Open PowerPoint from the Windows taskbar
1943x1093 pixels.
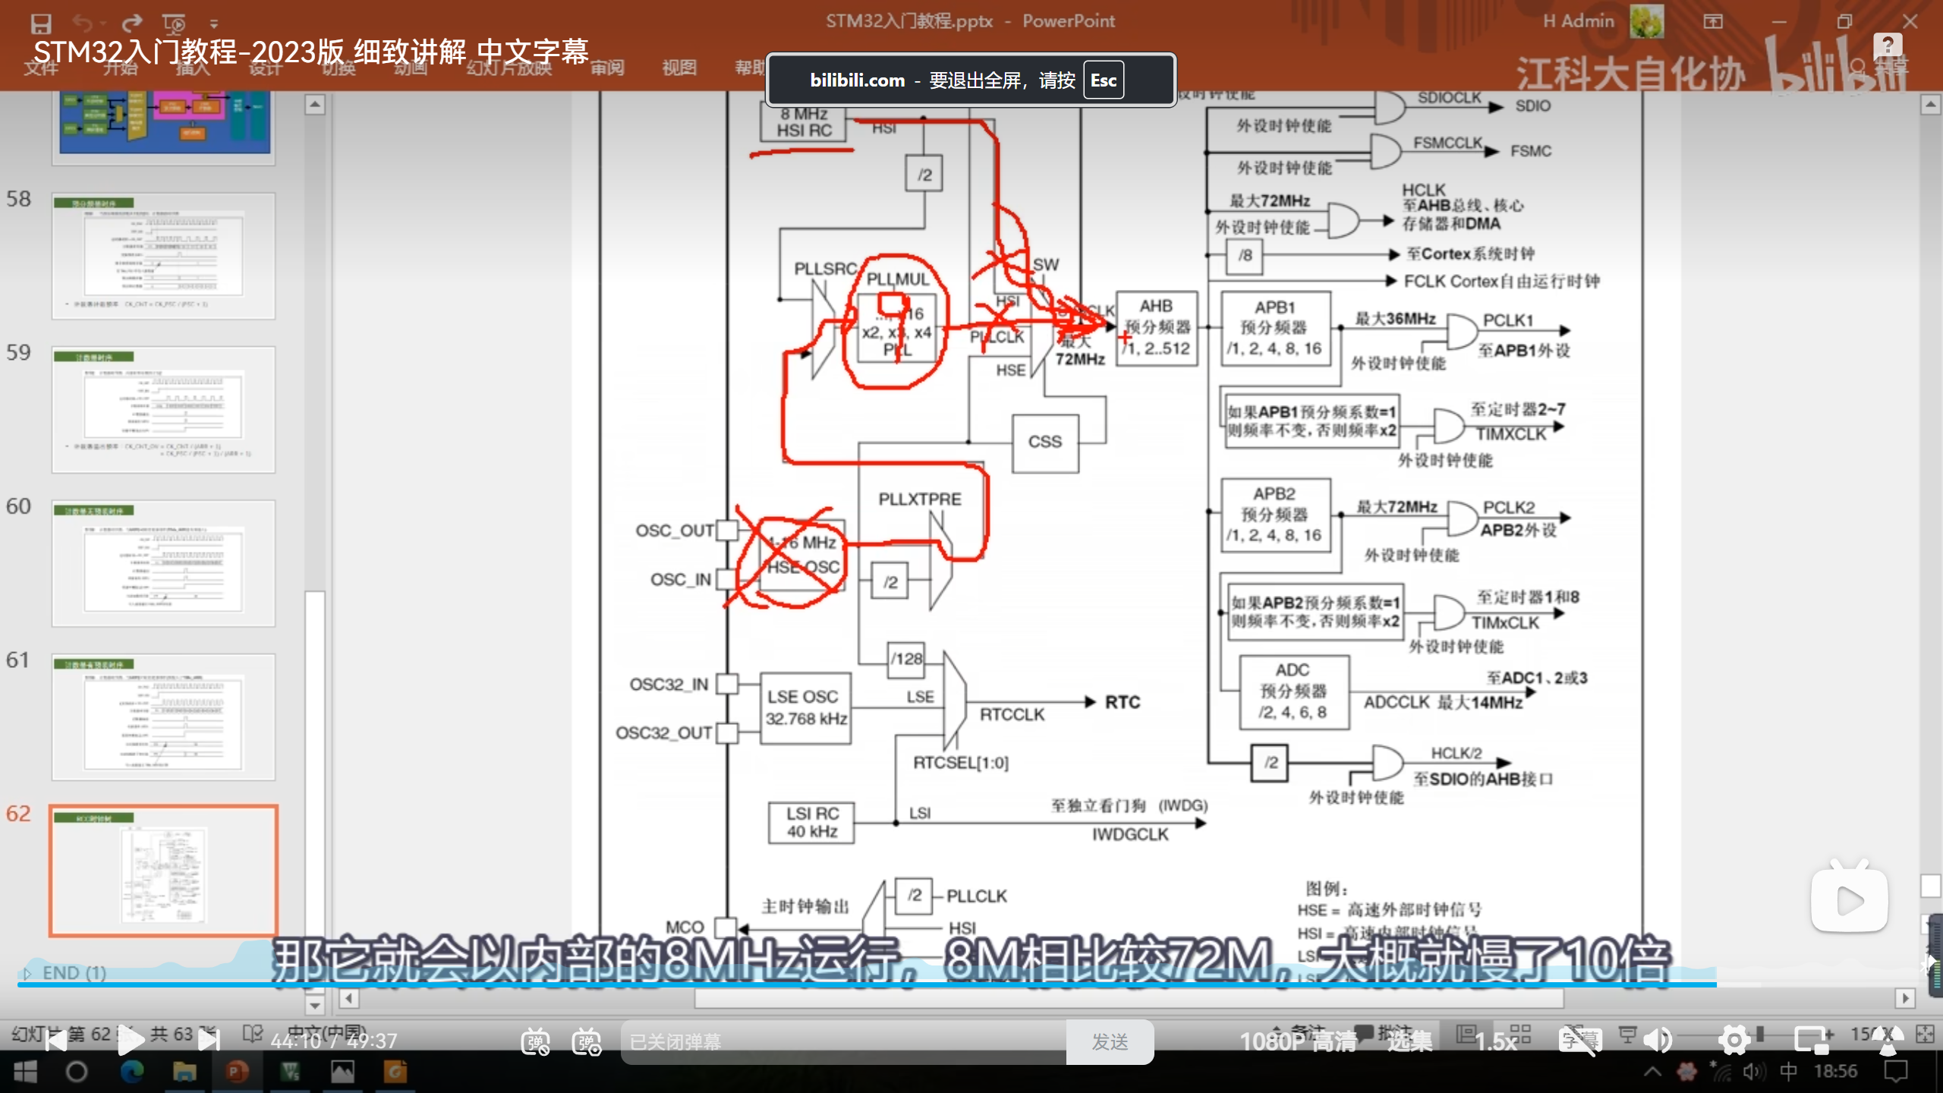tap(237, 1072)
